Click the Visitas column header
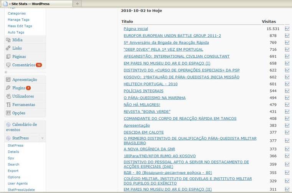Viewport: 292px width, 193px height. pyautogui.click(x=269, y=21)
